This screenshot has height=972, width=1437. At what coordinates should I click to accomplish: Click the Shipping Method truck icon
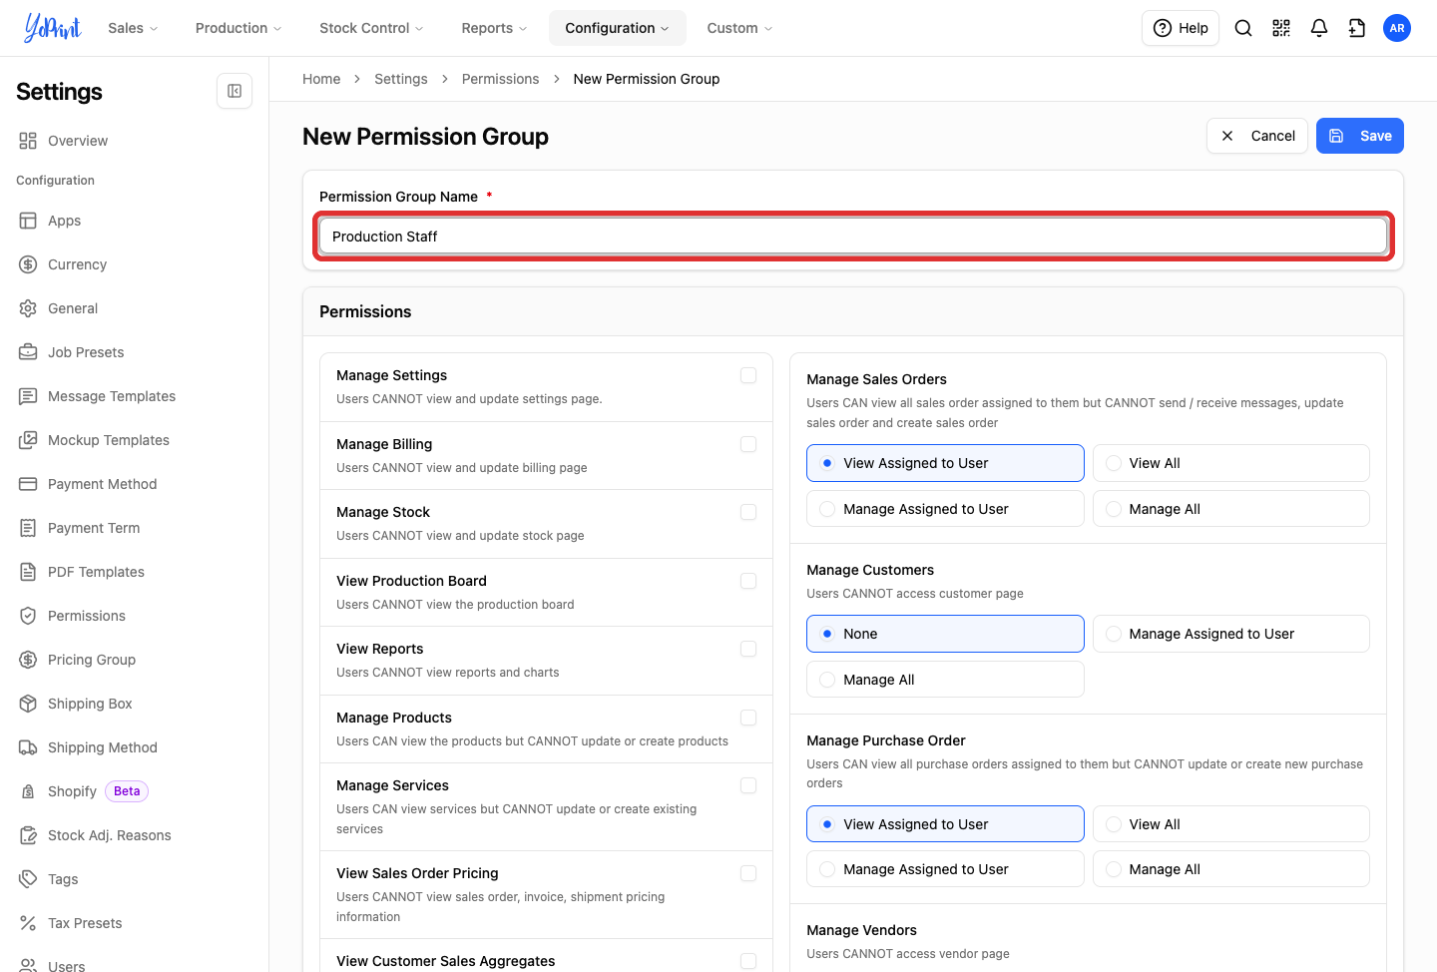click(x=28, y=747)
